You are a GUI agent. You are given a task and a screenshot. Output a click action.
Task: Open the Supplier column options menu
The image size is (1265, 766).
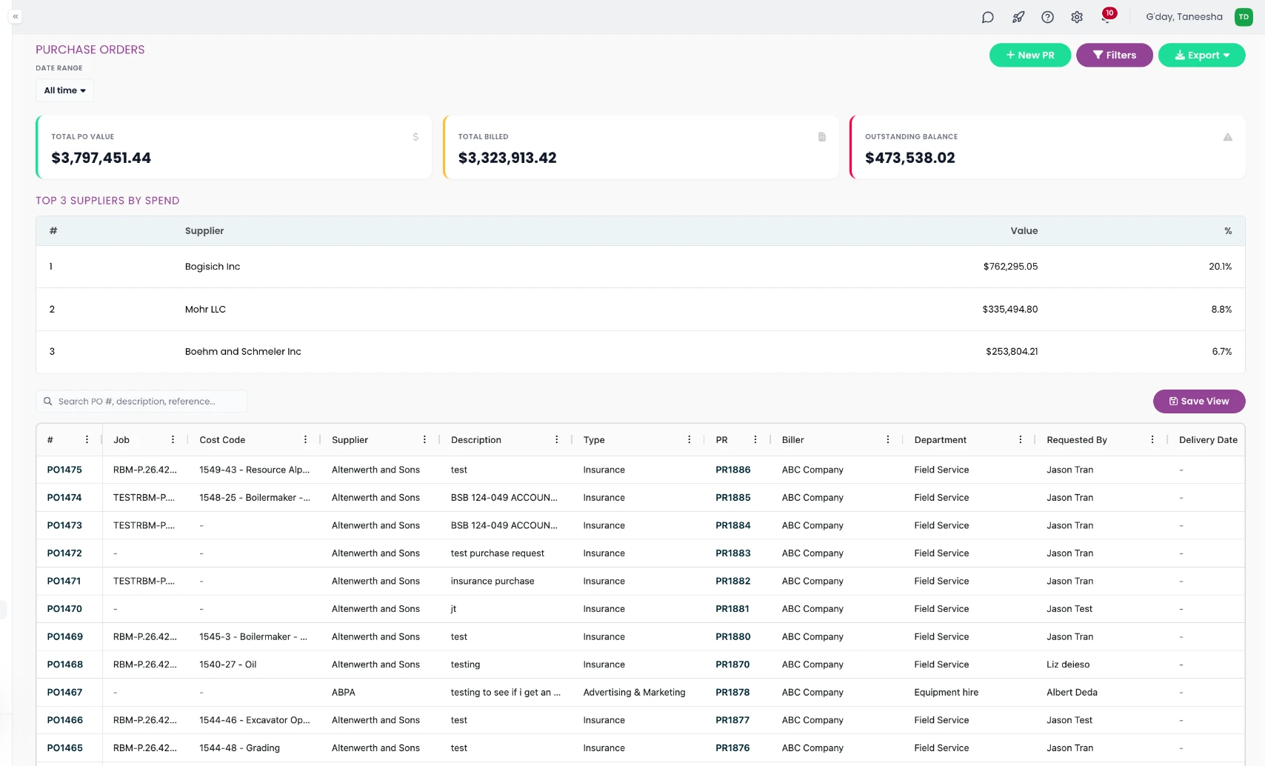(424, 439)
